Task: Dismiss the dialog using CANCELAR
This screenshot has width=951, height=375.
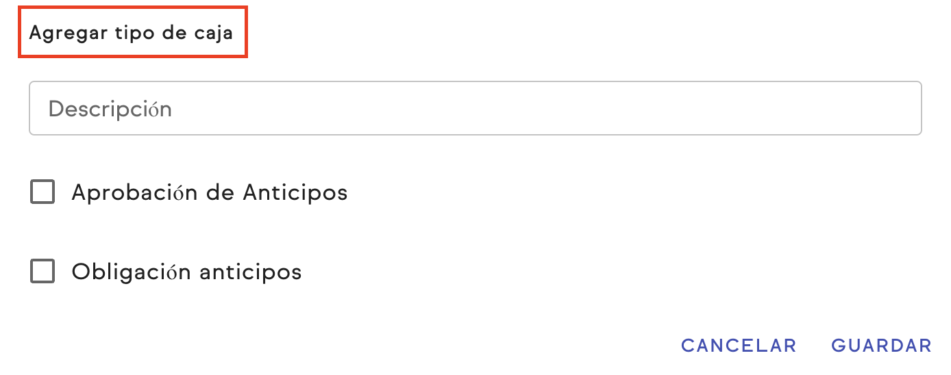Action: click(739, 346)
